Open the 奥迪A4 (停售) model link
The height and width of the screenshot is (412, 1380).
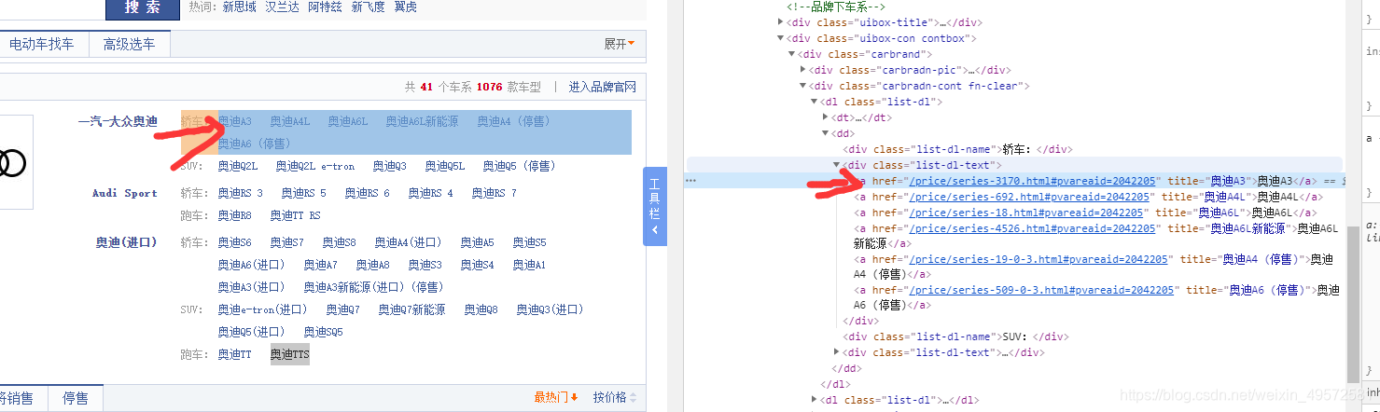[x=514, y=121]
